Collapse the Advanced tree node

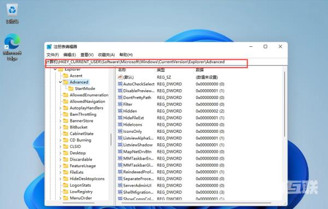[x=60, y=82]
